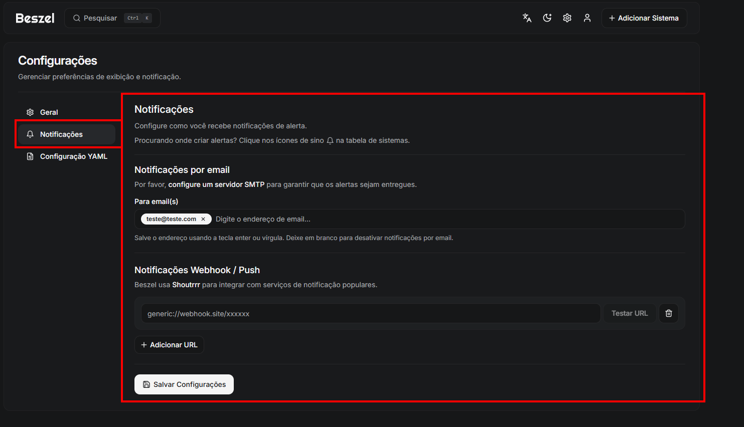Click the Geral gear icon in sidebar
The width and height of the screenshot is (744, 427).
tap(30, 112)
